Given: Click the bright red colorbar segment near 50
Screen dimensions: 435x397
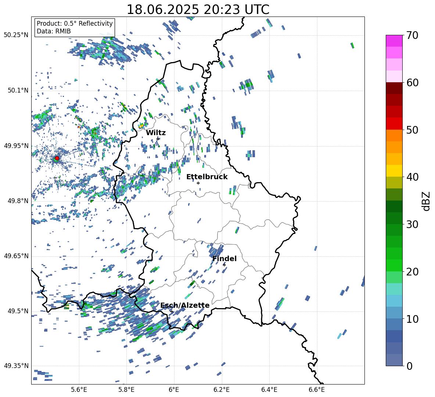Looking at the screenshot, I should pyautogui.click(x=394, y=124).
